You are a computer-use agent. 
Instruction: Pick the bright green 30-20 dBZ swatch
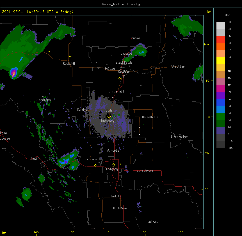pyautogui.click(x=221, y=117)
